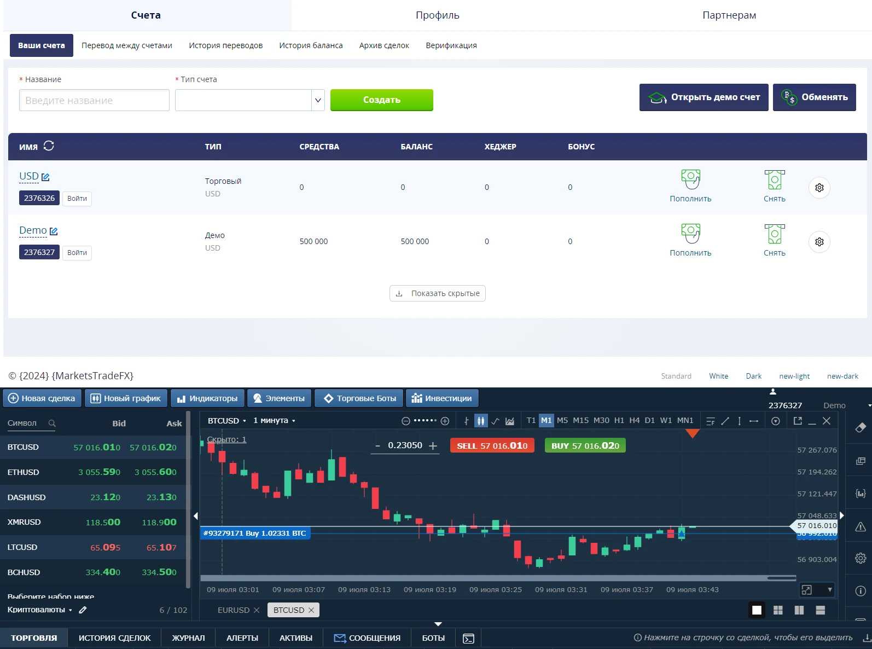Click SELL 57 016.010 button
The height and width of the screenshot is (649, 872).
click(492, 445)
